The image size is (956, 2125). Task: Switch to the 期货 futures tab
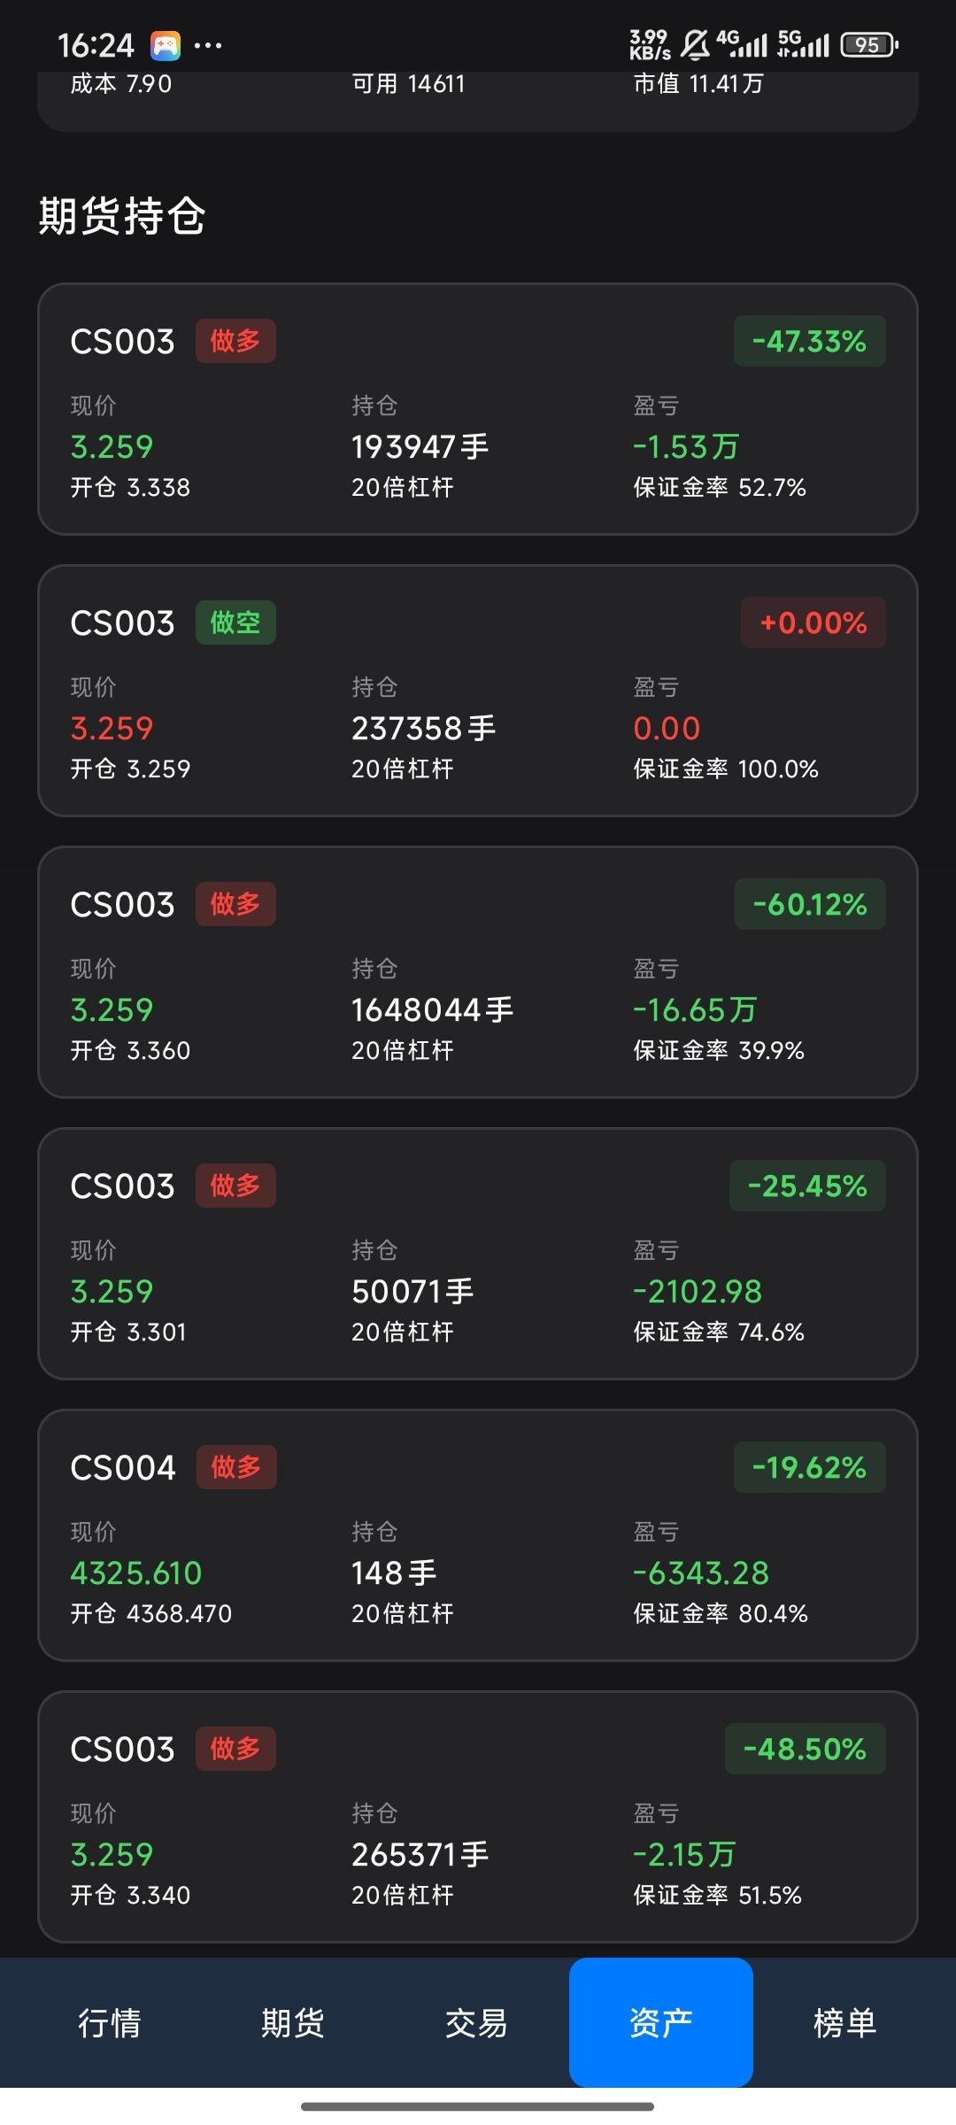(x=293, y=2023)
